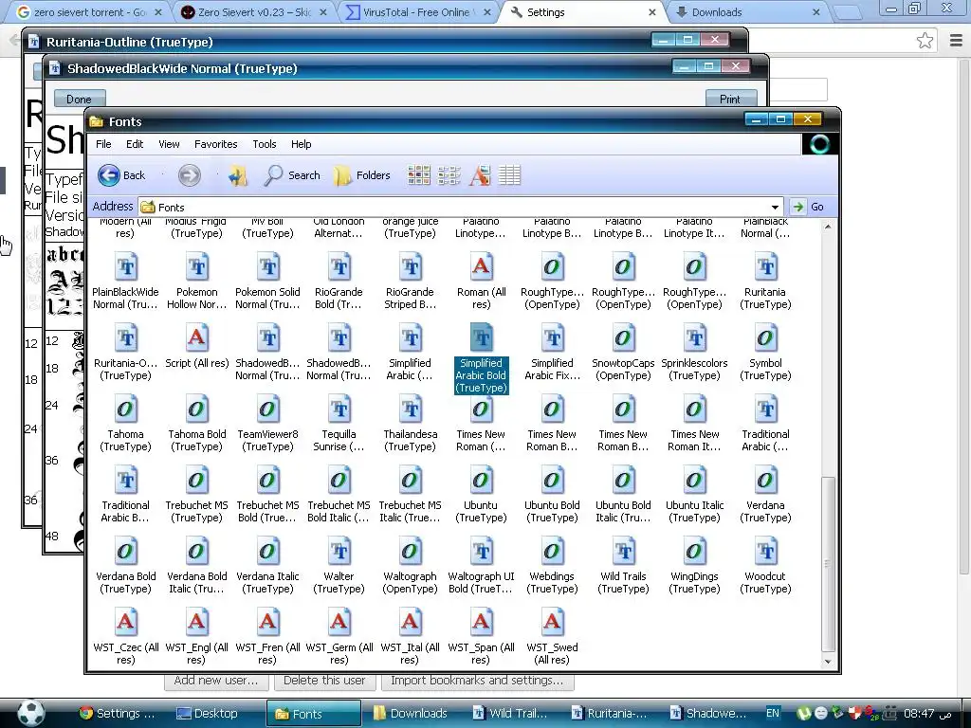Open the File menu in Fonts
The image size is (971, 728).
click(103, 144)
